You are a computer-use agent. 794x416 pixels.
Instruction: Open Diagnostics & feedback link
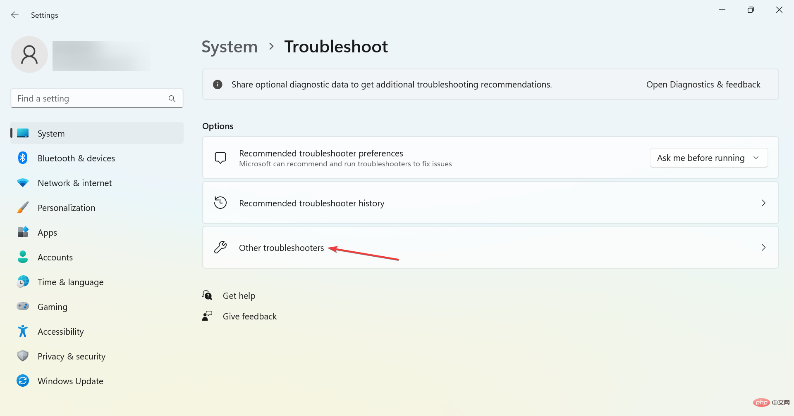[x=703, y=85]
